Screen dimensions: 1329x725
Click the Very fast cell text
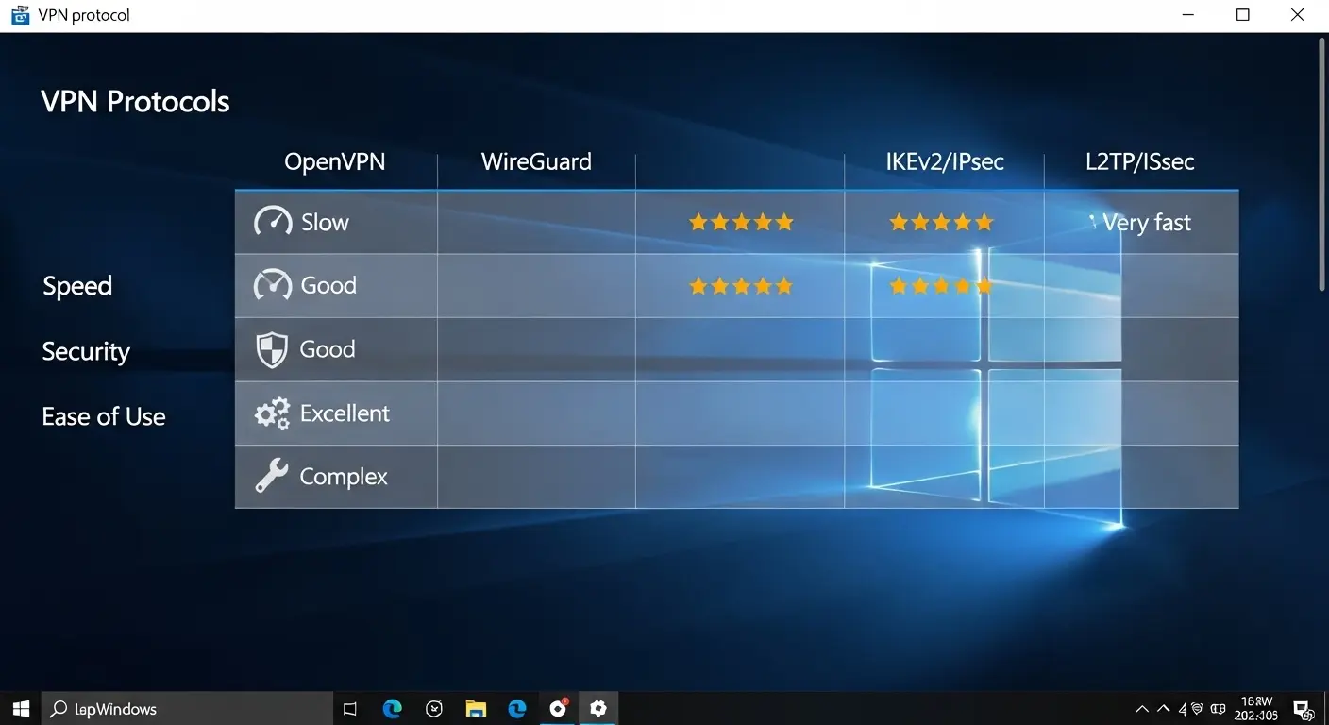(x=1146, y=223)
